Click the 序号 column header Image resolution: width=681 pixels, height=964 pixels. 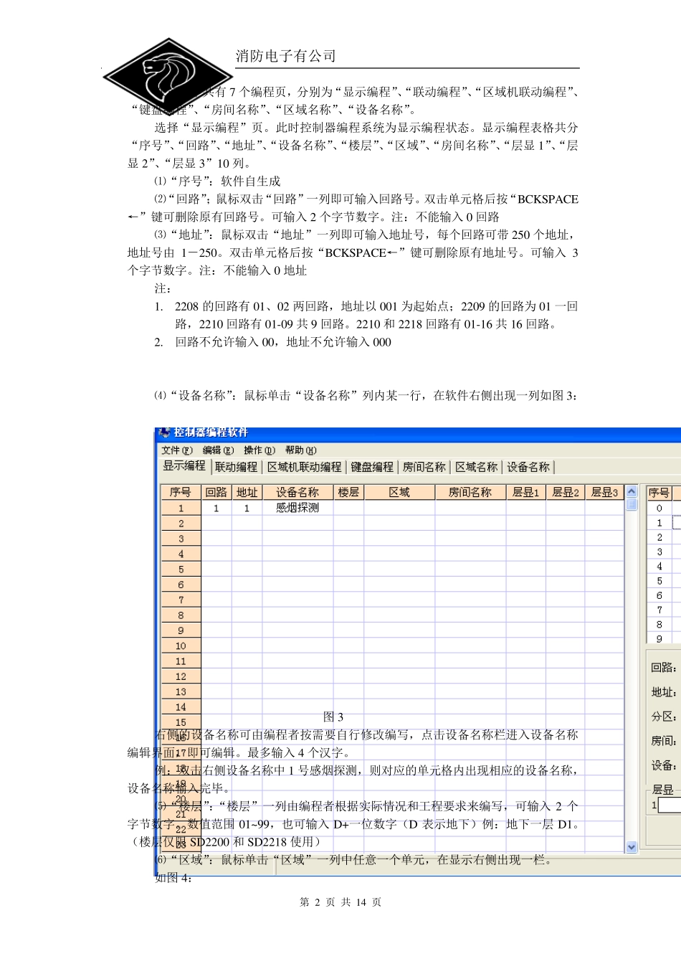[x=181, y=492]
